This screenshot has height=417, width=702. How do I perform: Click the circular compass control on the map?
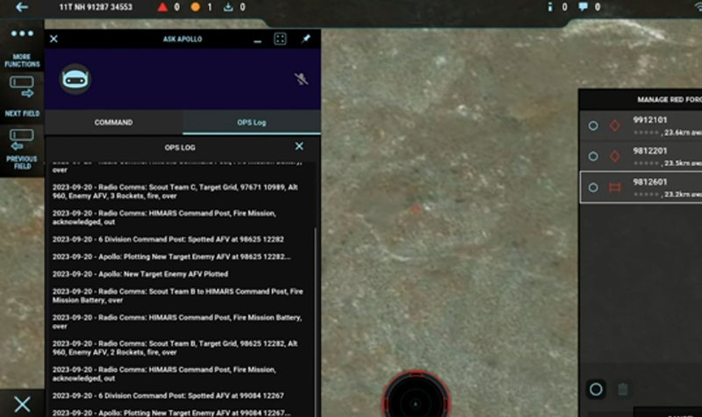coord(416,394)
